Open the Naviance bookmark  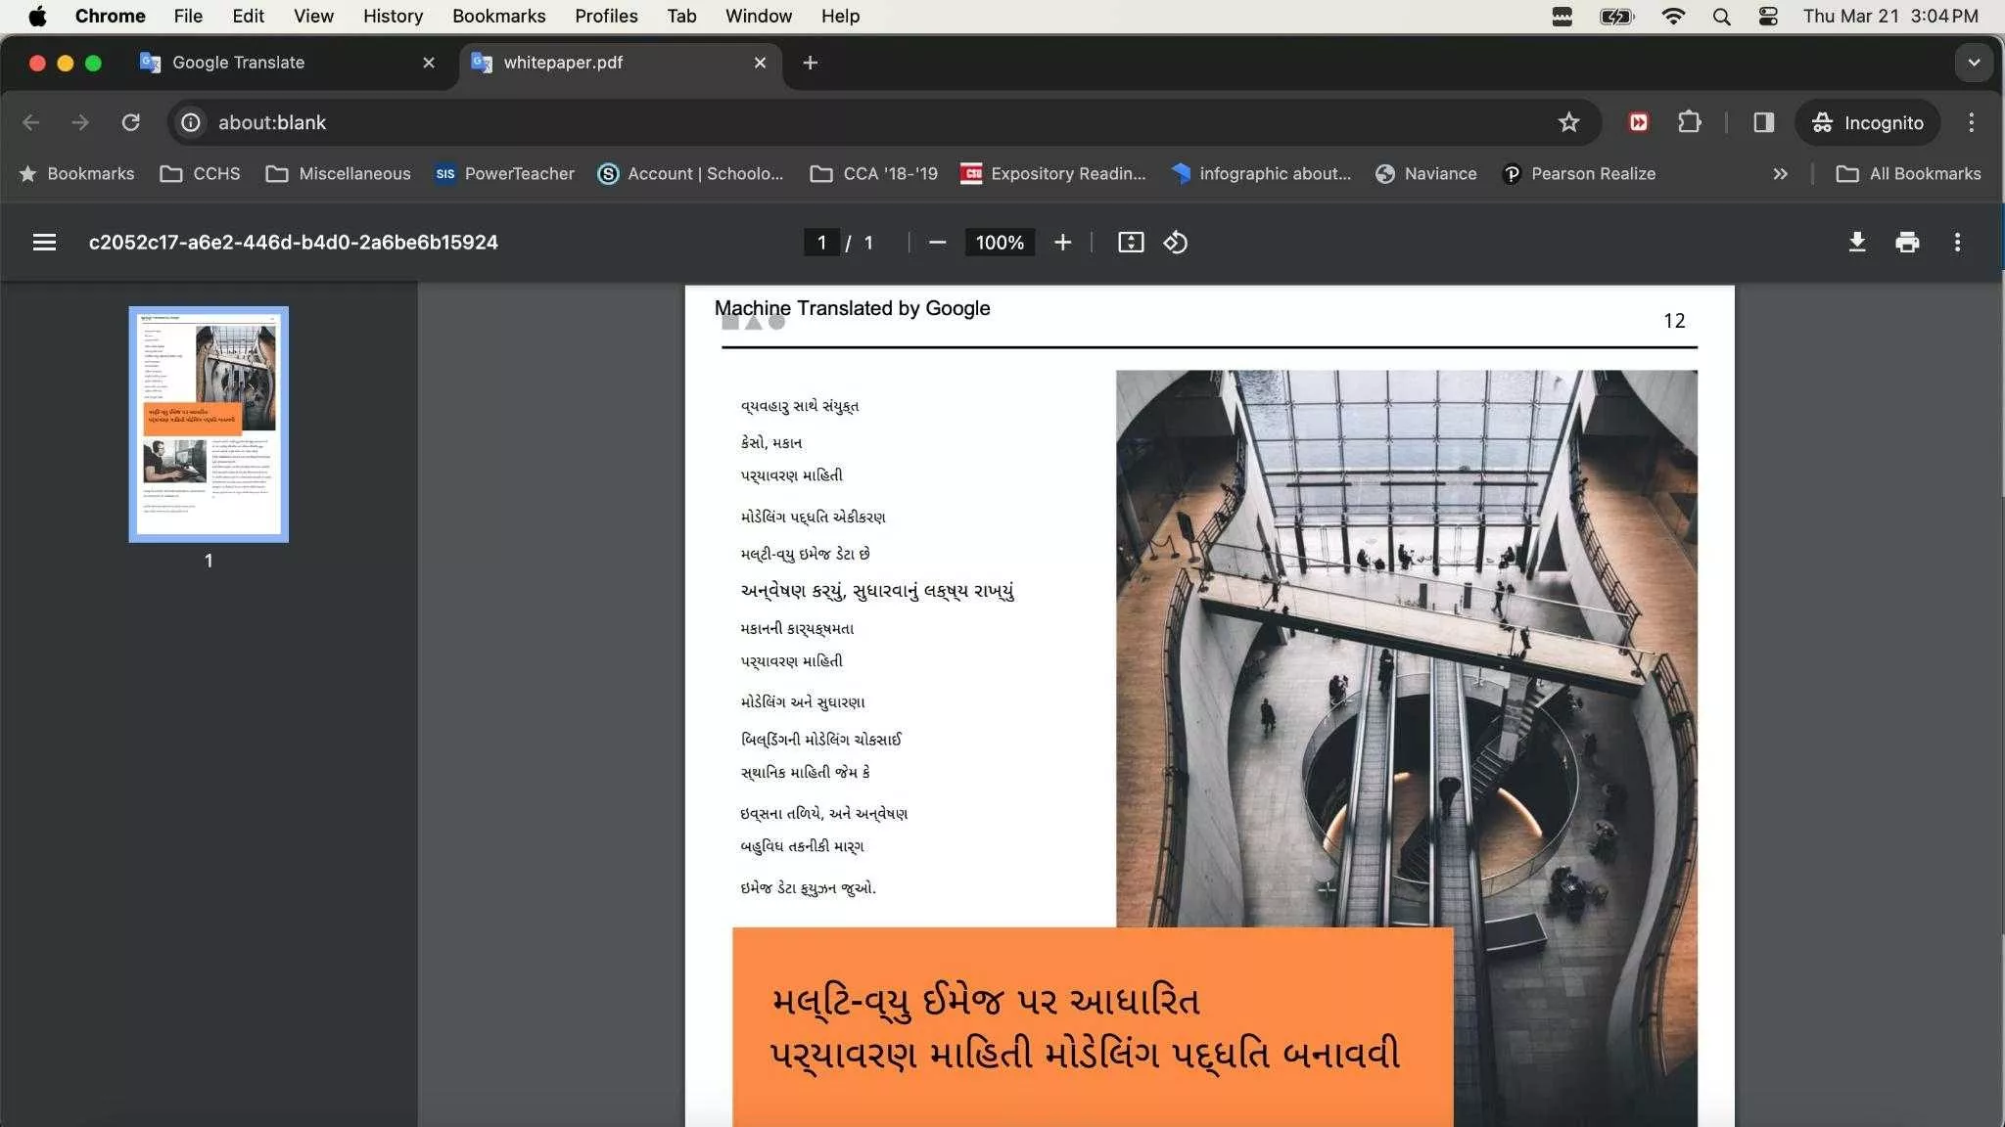point(1425,173)
